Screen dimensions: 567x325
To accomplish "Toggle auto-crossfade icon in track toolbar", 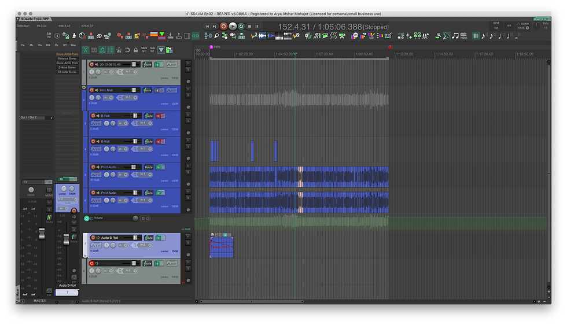I will point(86,50).
